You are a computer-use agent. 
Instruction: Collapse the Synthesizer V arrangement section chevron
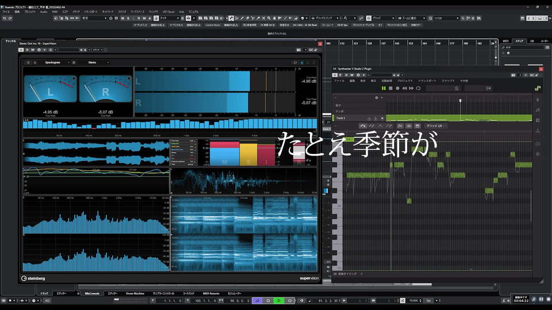click(x=335, y=98)
